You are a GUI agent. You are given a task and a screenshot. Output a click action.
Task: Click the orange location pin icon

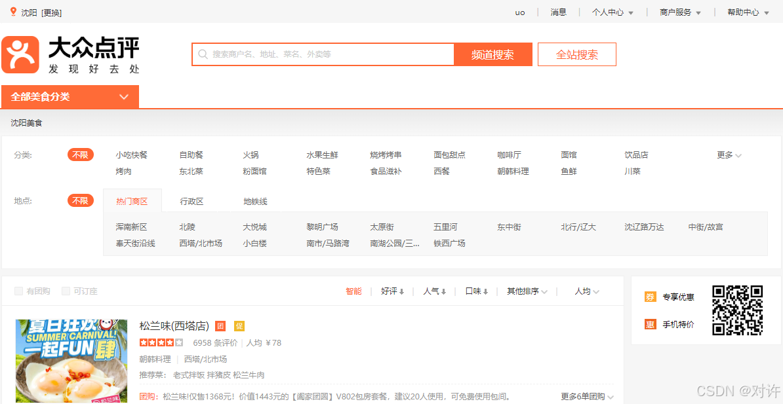click(13, 11)
